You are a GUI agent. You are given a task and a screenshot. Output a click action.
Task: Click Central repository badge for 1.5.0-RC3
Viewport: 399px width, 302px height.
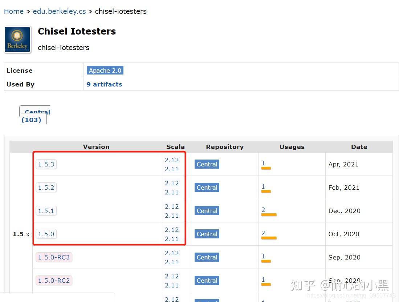click(x=207, y=257)
